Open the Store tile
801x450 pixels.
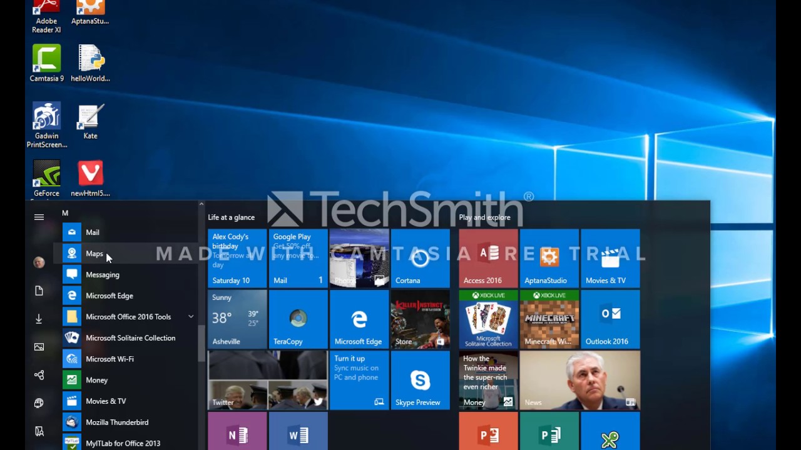pos(421,319)
